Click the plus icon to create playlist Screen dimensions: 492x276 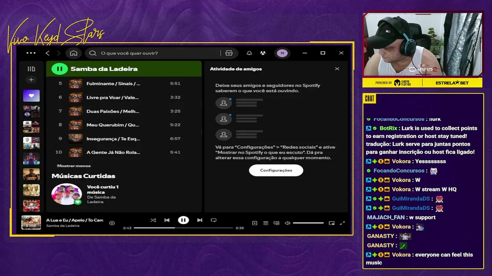click(x=31, y=80)
